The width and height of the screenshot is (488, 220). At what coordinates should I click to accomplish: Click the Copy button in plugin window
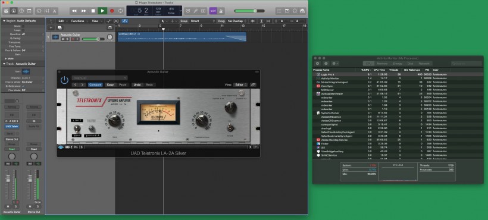point(110,84)
